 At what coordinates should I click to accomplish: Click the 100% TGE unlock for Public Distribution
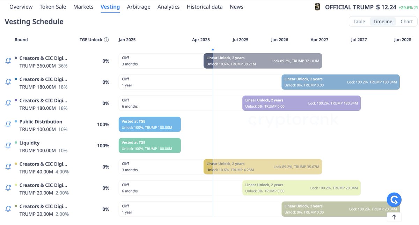103,124
